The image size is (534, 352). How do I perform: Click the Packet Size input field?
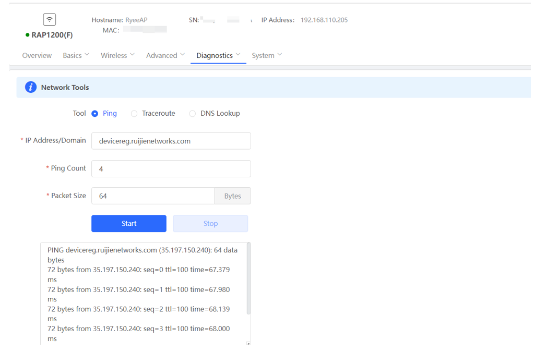(x=152, y=196)
